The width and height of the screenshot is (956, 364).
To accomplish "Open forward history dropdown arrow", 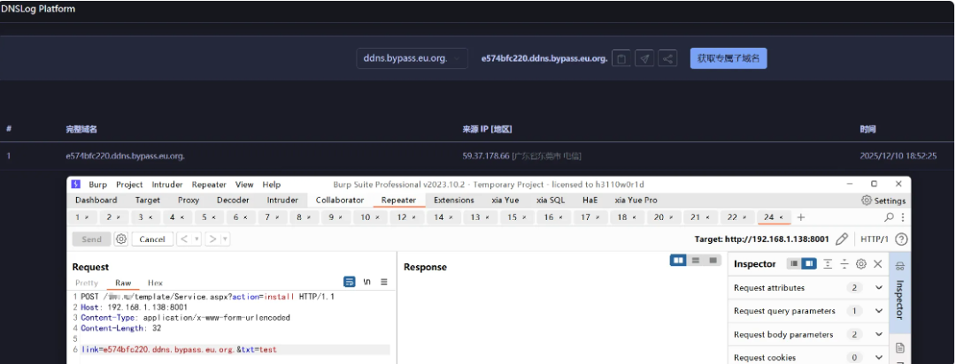I will click(226, 239).
